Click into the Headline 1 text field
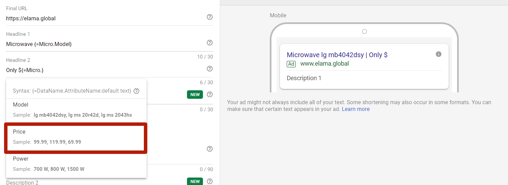The height and width of the screenshot is (185, 508). click(x=105, y=44)
